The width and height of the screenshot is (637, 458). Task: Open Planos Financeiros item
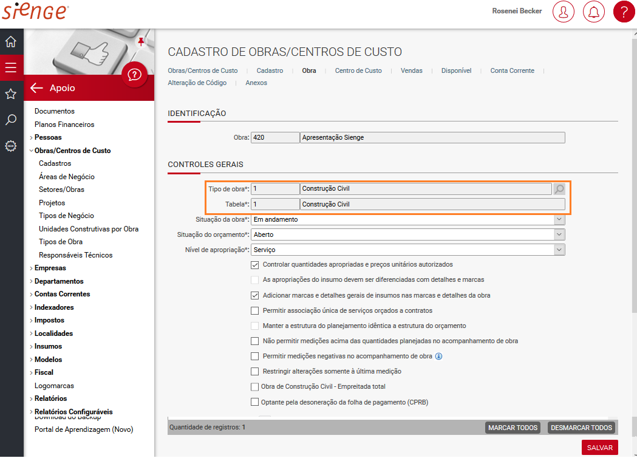click(64, 125)
